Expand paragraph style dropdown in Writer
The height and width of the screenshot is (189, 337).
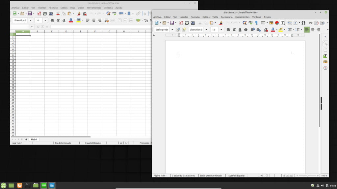(x=172, y=30)
